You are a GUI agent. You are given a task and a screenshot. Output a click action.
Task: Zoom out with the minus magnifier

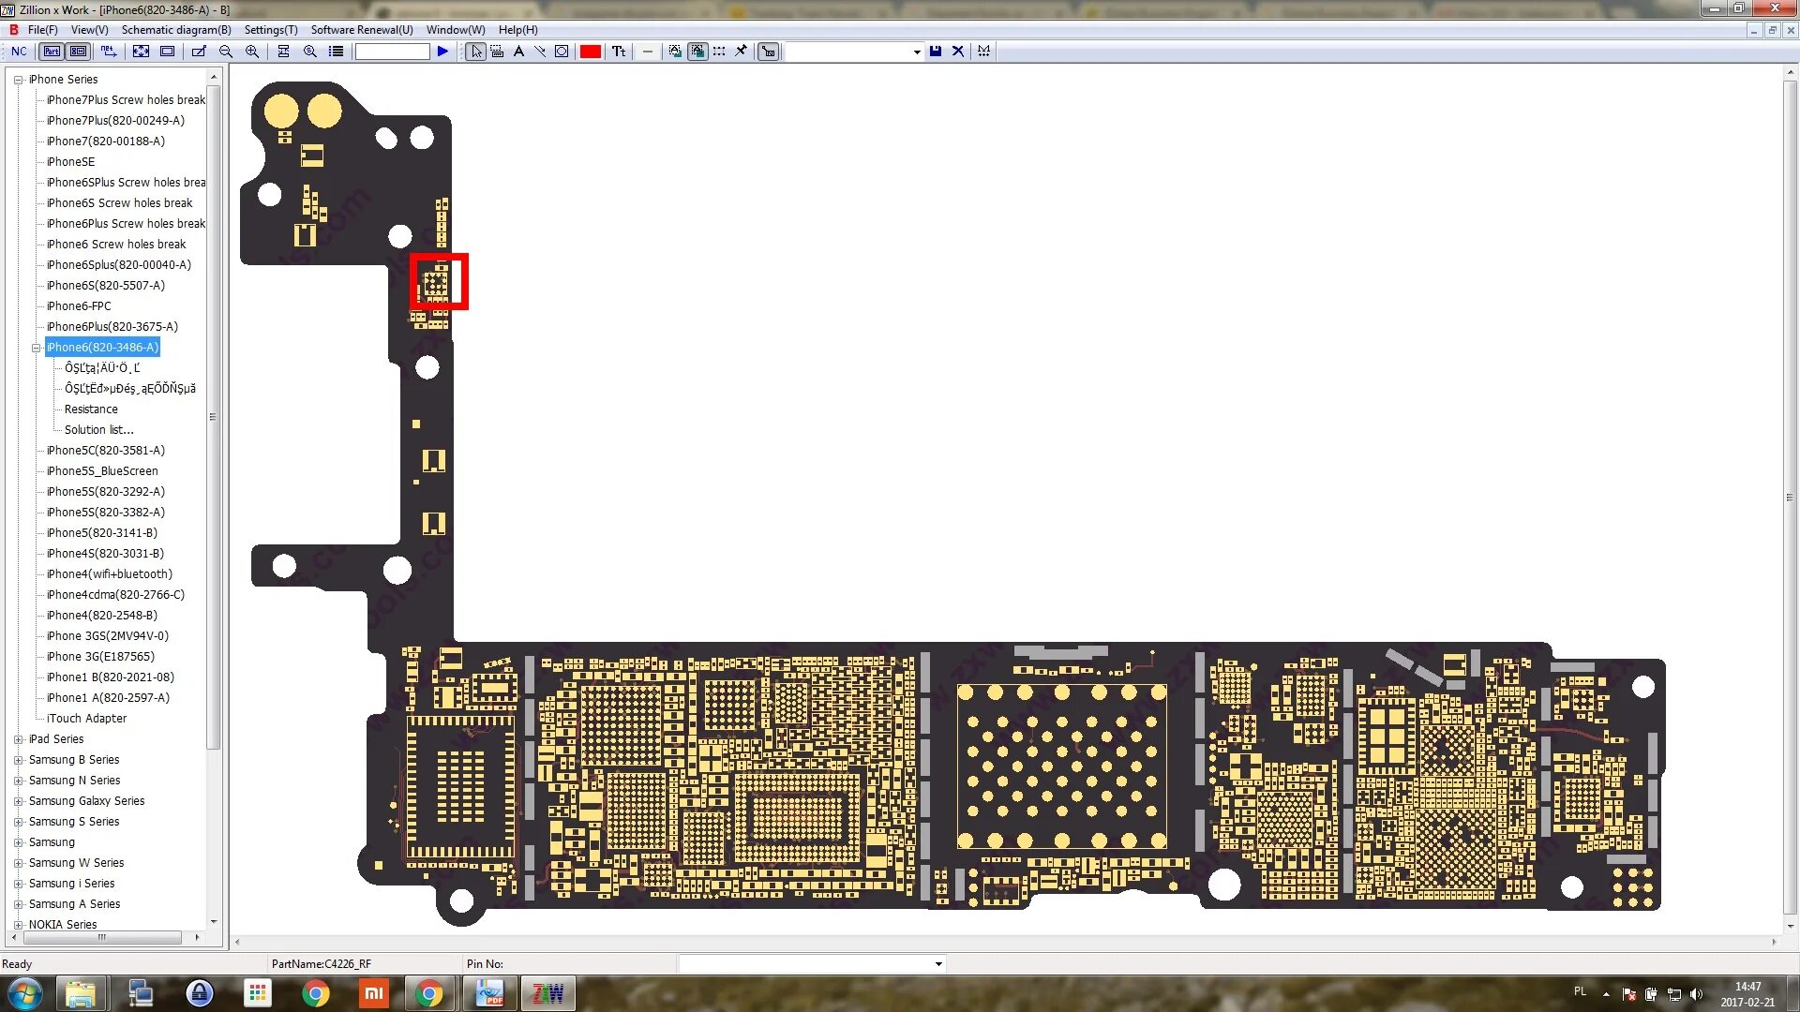pos(226,52)
